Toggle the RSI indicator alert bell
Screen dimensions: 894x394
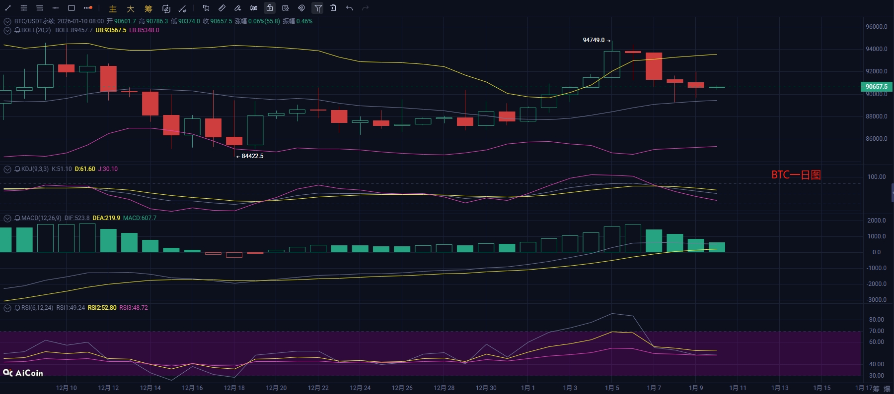point(17,308)
